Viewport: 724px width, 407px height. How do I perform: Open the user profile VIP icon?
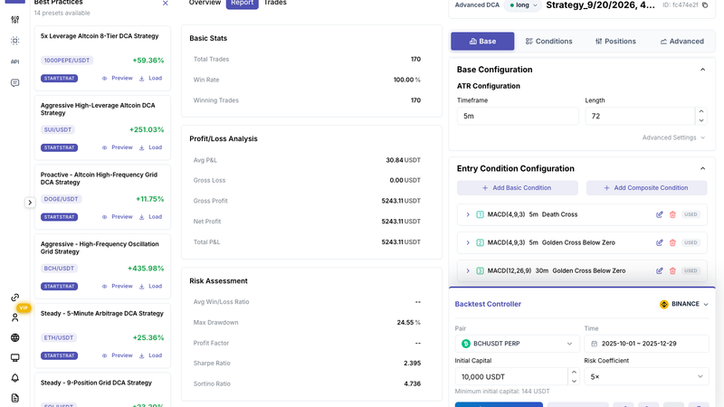coord(14,317)
